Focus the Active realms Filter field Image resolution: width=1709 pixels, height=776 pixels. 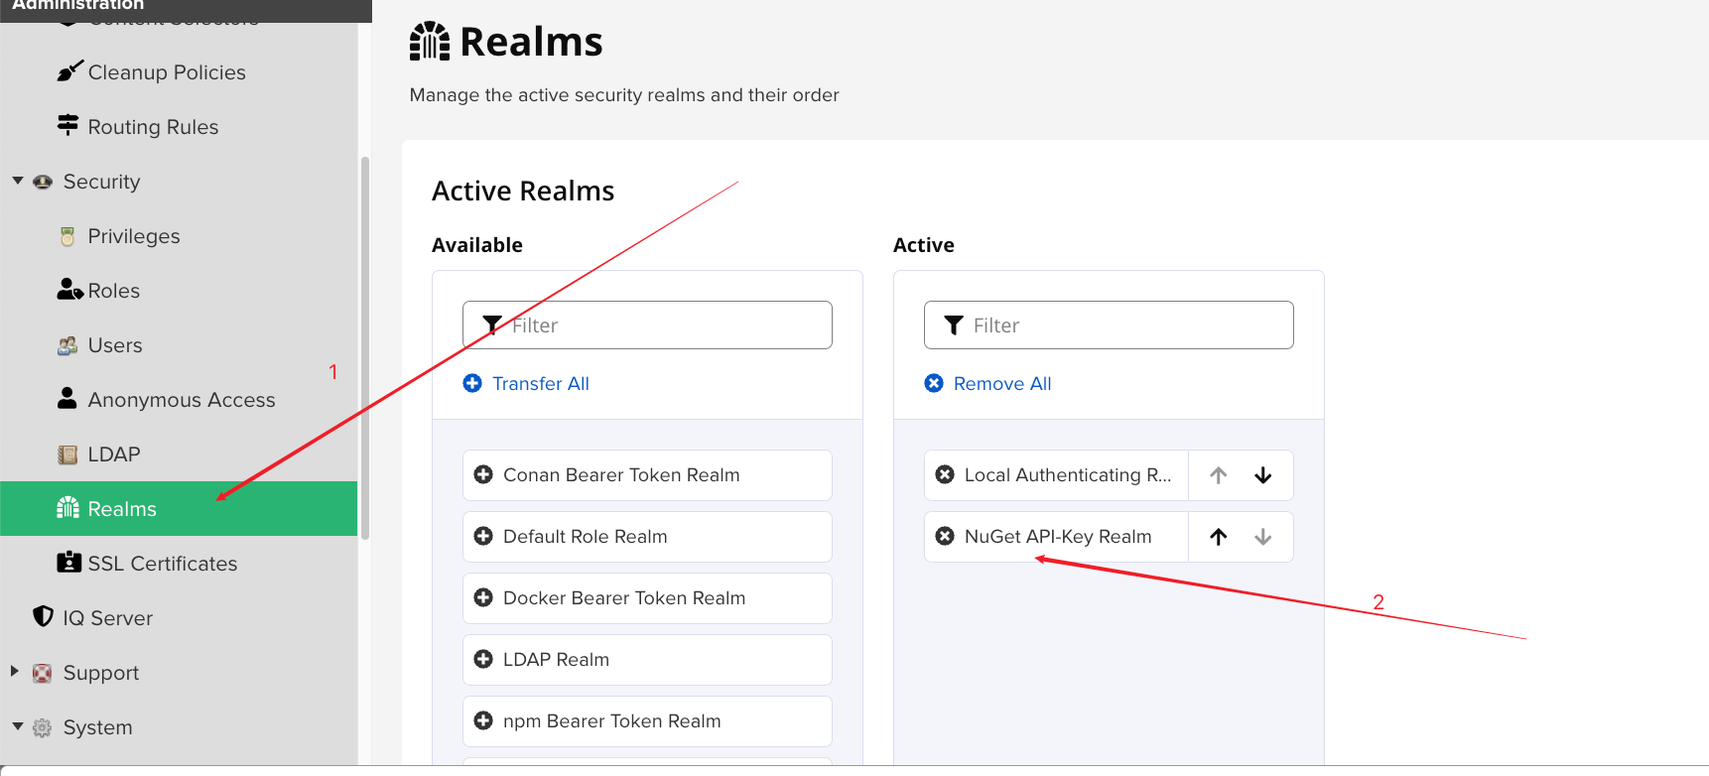[x=1109, y=325]
